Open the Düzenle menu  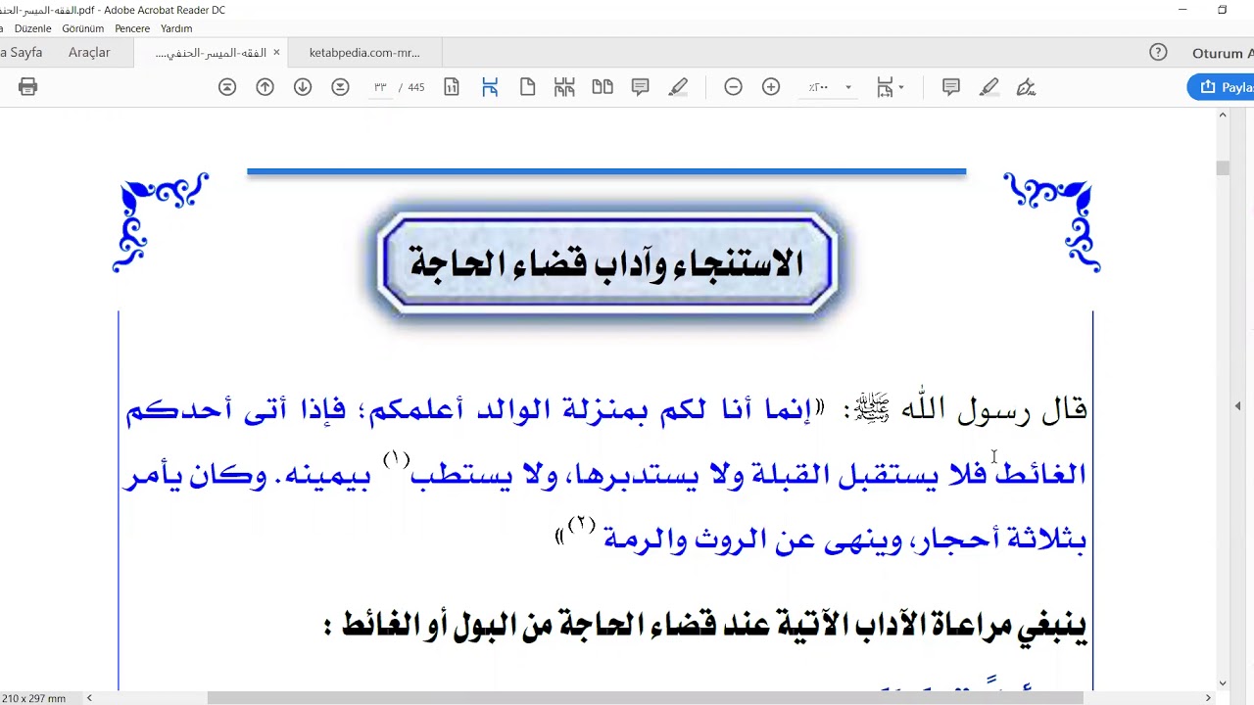click(33, 28)
